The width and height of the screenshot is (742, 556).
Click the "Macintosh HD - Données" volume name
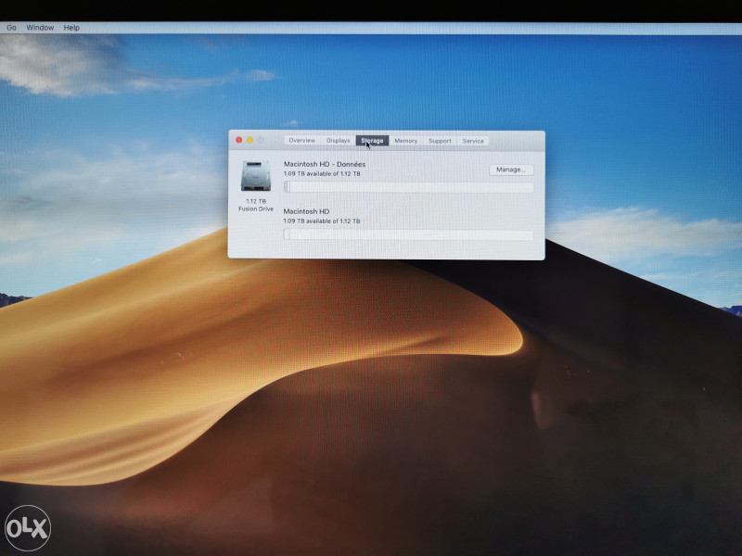(x=325, y=164)
